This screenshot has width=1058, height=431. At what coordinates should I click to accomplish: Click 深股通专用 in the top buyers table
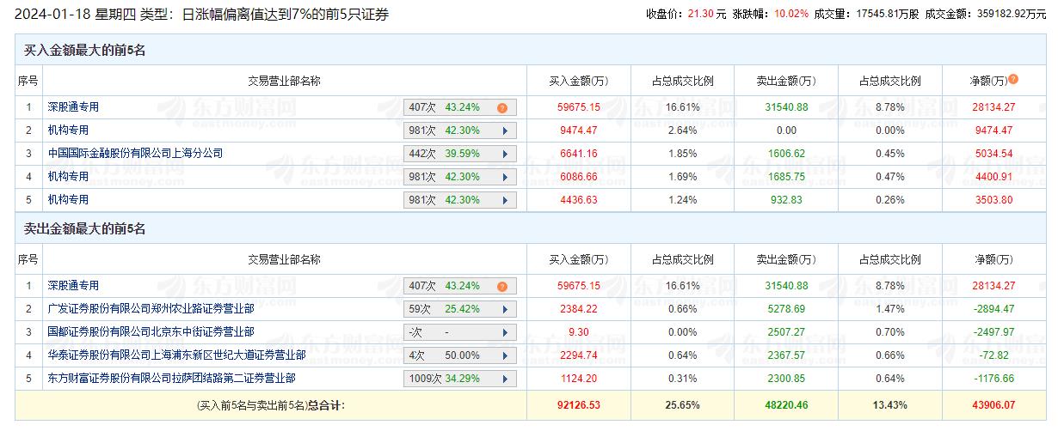click(73, 107)
